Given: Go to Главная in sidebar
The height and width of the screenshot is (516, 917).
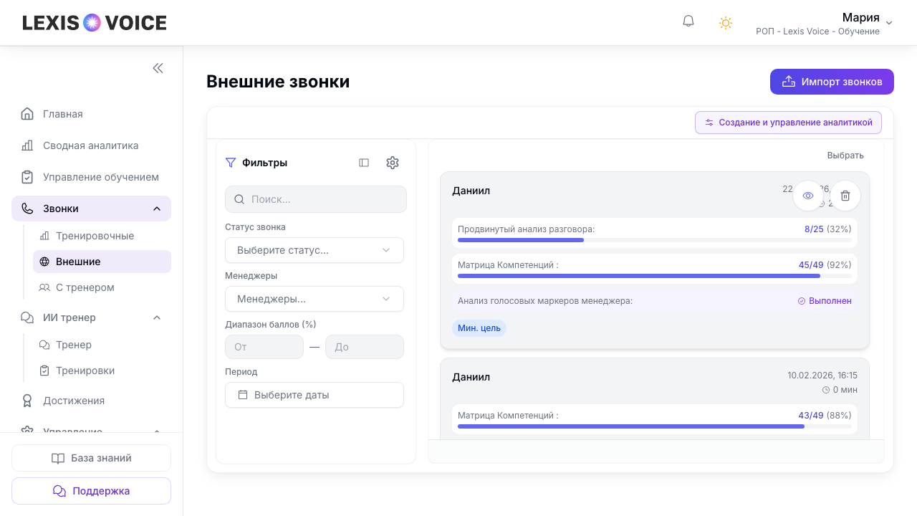Looking at the screenshot, I should [x=91, y=114].
